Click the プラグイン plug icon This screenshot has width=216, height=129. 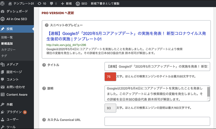pos(2,112)
